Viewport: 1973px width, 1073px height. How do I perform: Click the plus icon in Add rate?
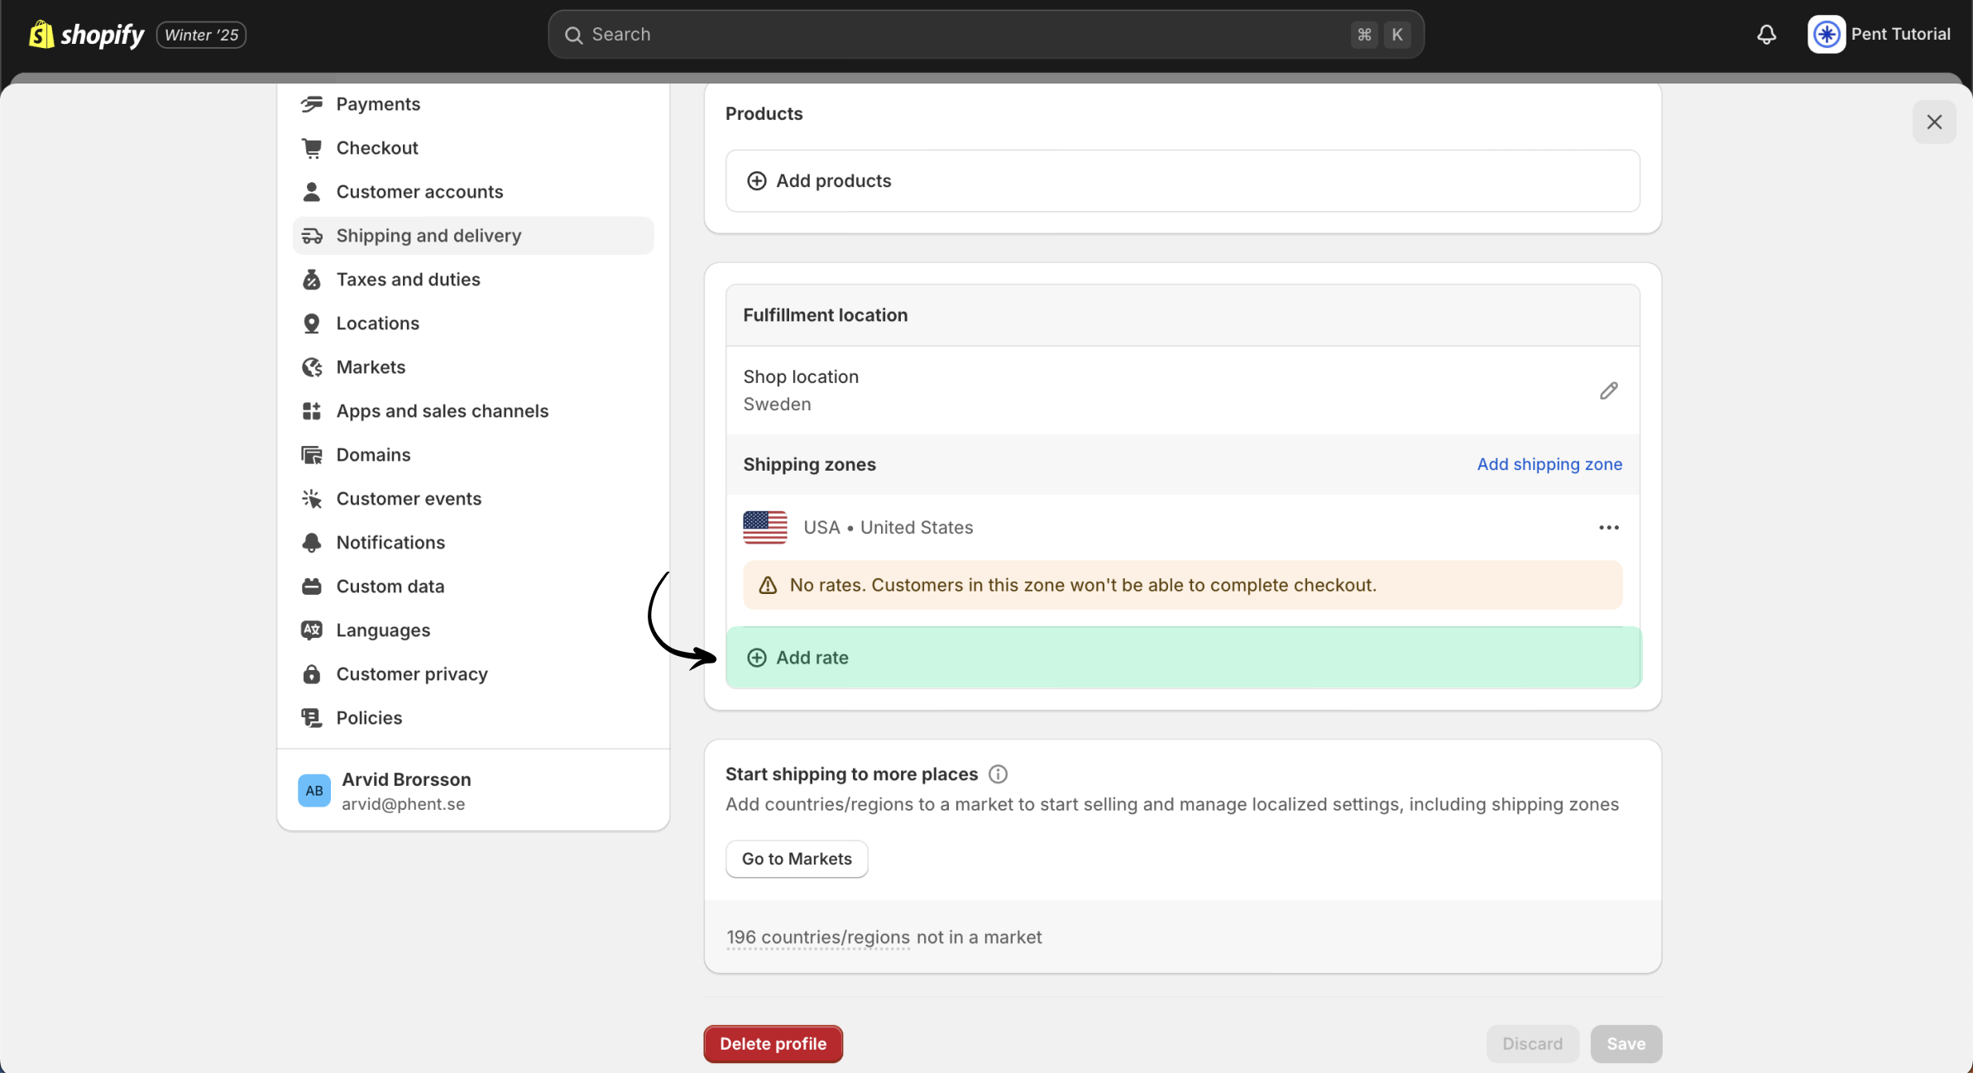(756, 658)
